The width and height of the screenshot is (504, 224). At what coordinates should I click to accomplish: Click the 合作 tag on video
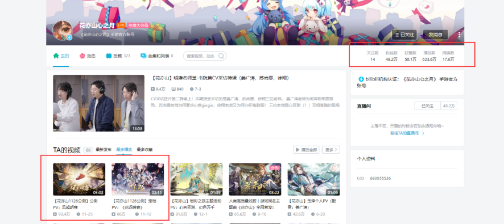[x=275, y=168]
